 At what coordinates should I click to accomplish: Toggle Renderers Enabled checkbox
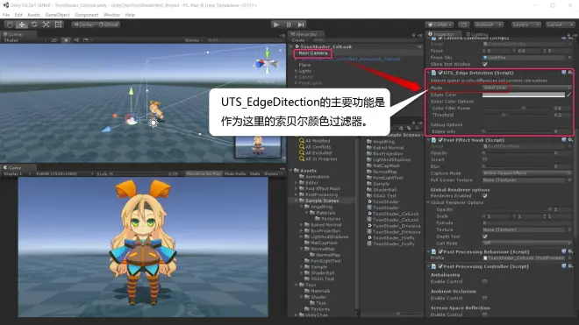click(485, 196)
